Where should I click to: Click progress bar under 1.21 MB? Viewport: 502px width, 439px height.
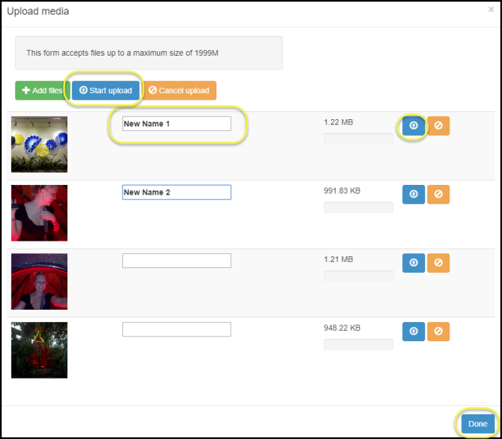point(358,276)
